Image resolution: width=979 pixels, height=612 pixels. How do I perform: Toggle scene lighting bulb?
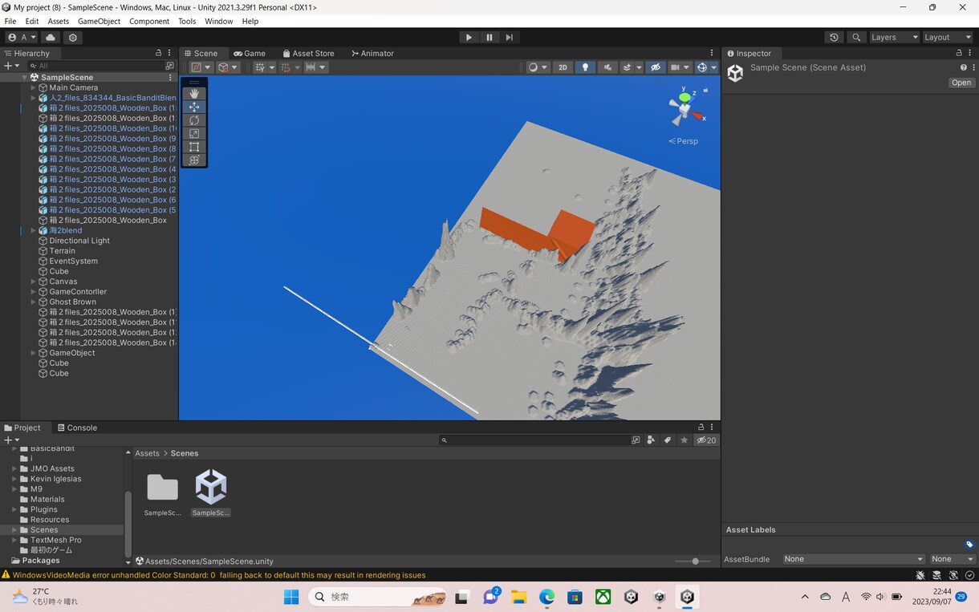[x=585, y=67]
